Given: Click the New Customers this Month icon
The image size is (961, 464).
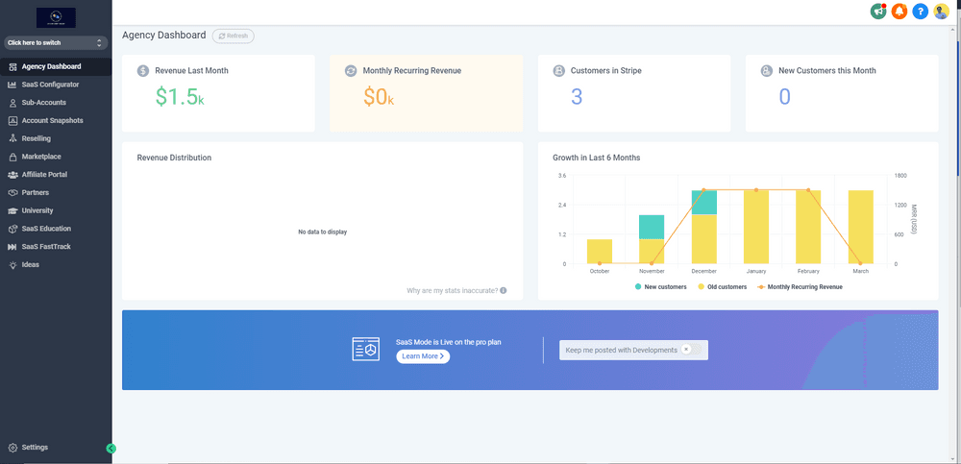Looking at the screenshot, I should click(x=767, y=71).
